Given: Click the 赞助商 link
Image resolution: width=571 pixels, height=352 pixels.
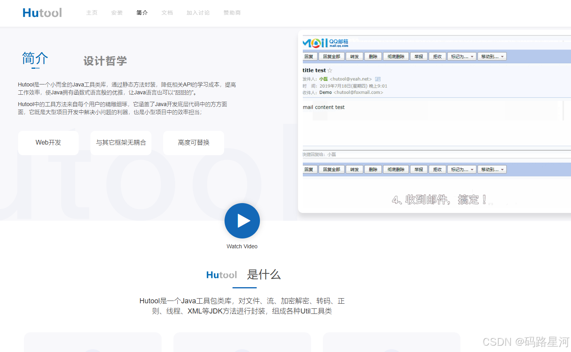Looking at the screenshot, I should coord(232,13).
